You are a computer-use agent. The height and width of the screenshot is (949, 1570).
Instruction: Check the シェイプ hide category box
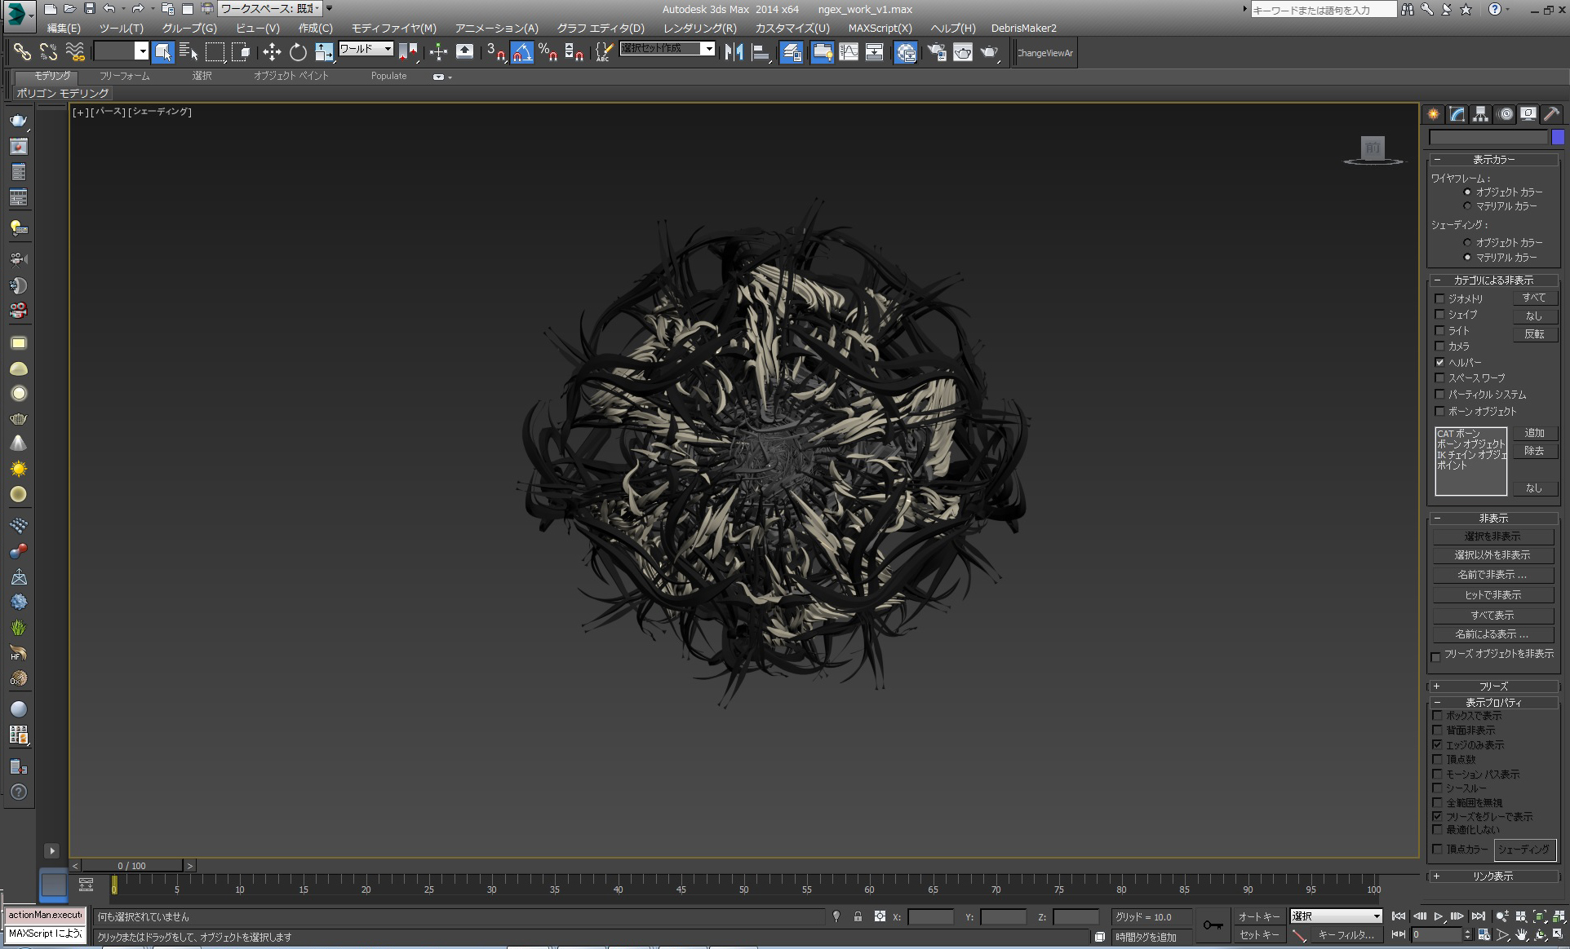coord(1439,315)
